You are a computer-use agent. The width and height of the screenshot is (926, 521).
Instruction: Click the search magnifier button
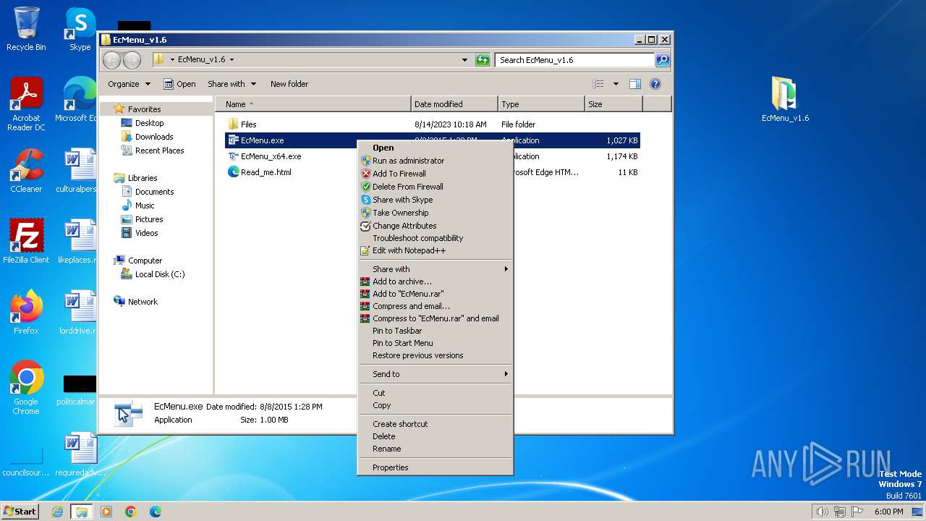coord(662,60)
